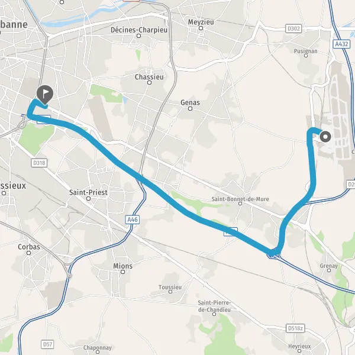Click the D302 road badge
The width and height of the screenshot is (355, 355).
click(293, 29)
